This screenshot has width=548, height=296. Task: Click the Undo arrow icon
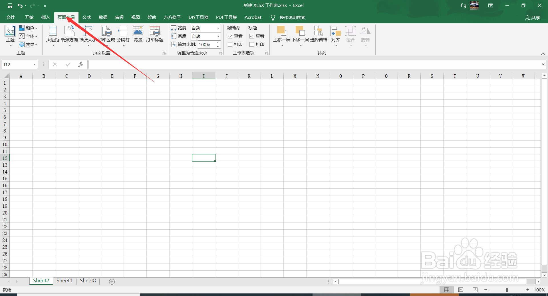coord(20,5)
